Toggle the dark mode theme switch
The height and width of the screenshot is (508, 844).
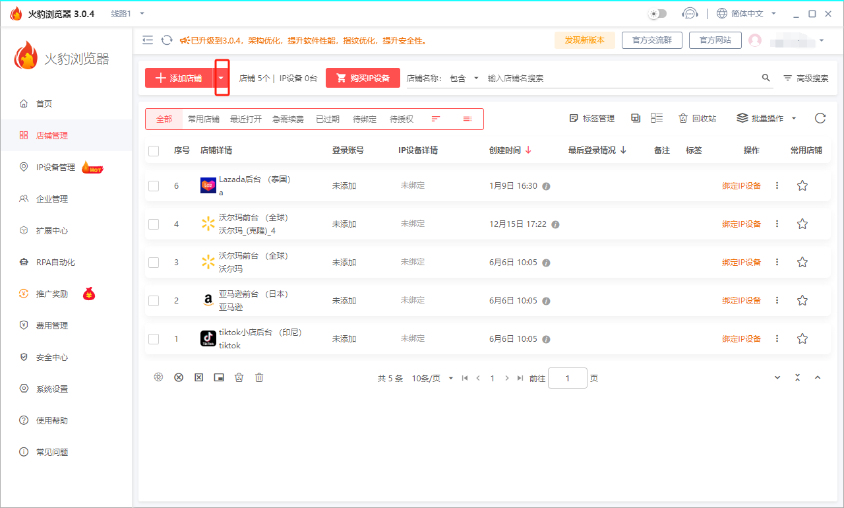click(x=657, y=13)
